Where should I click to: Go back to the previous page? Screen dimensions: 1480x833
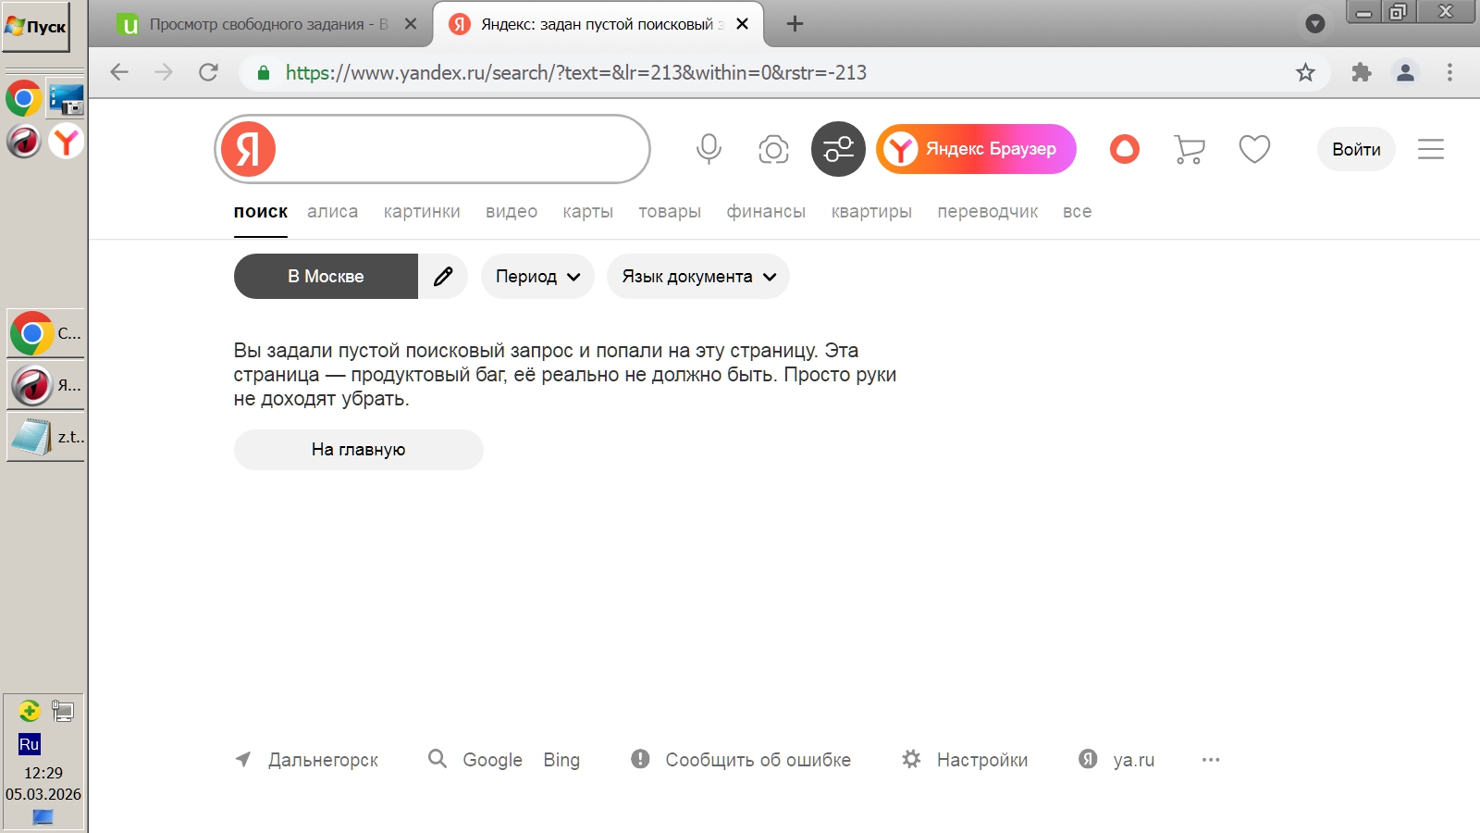(x=119, y=72)
